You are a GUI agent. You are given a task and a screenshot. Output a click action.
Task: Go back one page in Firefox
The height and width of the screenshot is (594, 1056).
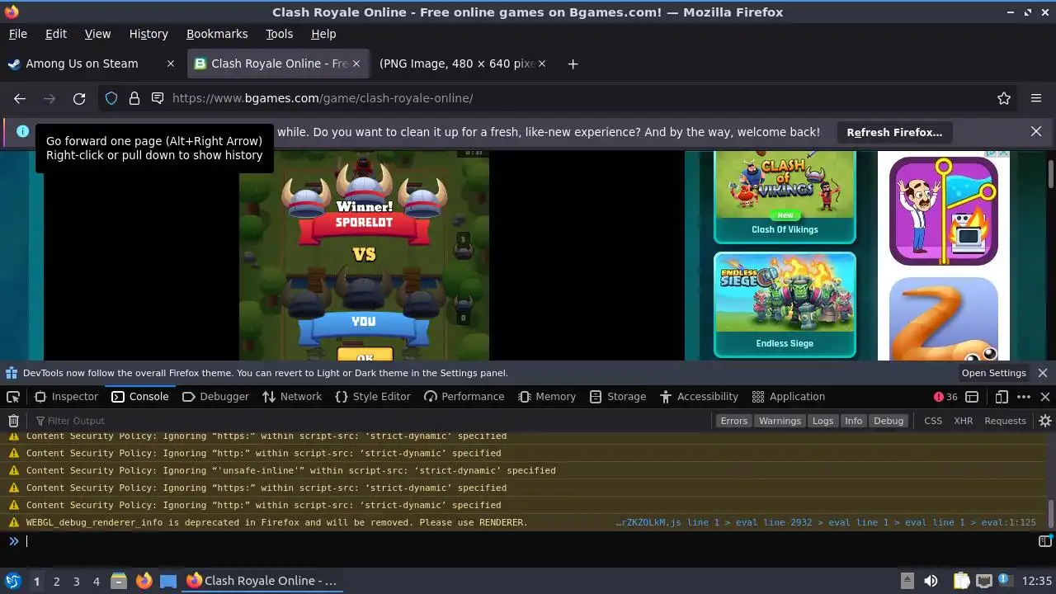(x=20, y=98)
